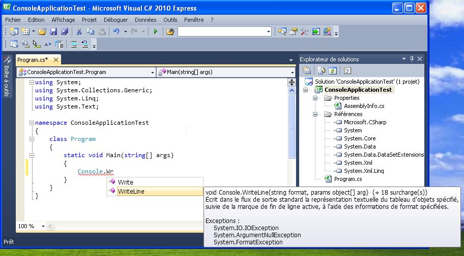Image resolution: width=464 pixels, height=256 pixels.
Task: Open the Déboguer menu
Action: point(115,20)
